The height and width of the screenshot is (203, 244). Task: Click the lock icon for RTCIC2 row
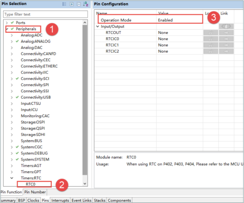pos(211,51)
